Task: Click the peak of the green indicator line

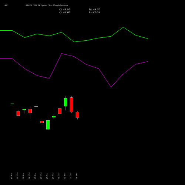Action: click(x=123, y=27)
